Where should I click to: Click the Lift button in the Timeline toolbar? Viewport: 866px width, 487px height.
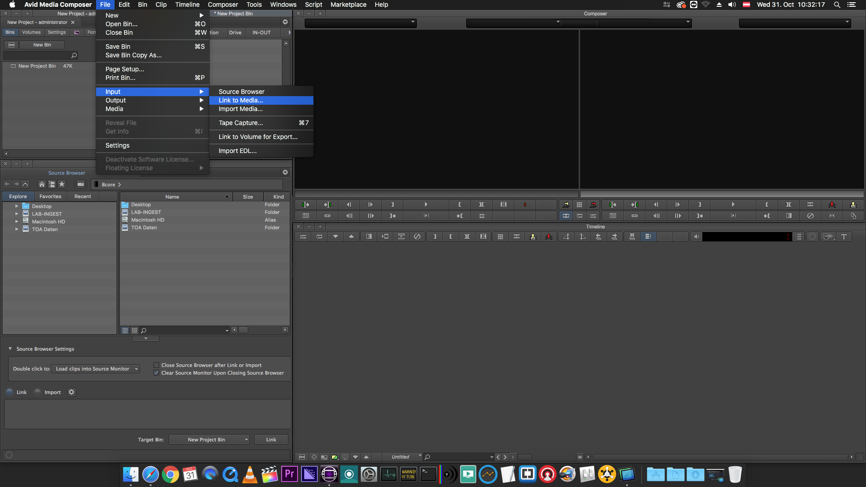pyautogui.click(x=533, y=237)
